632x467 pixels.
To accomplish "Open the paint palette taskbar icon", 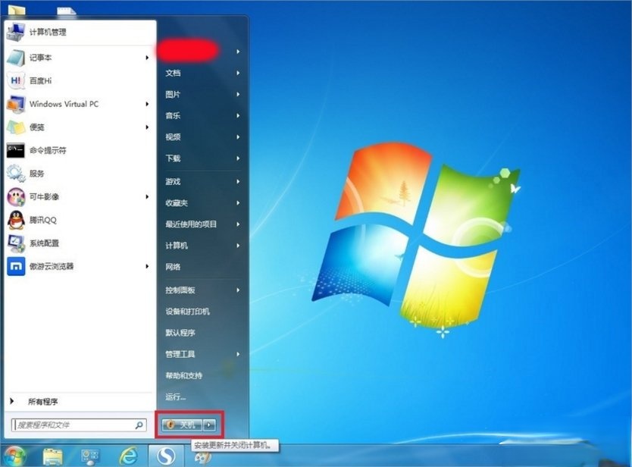I will tap(203, 457).
